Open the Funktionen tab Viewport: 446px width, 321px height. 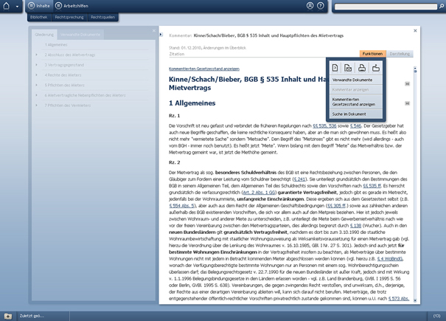pyautogui.click(x=372, y=54)
